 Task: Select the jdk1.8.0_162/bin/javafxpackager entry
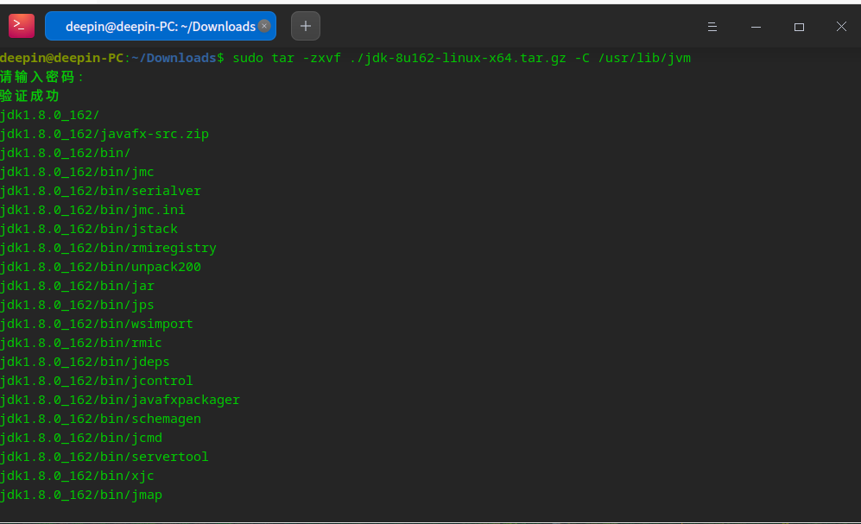pyautogui.click(x=120, y=400)
